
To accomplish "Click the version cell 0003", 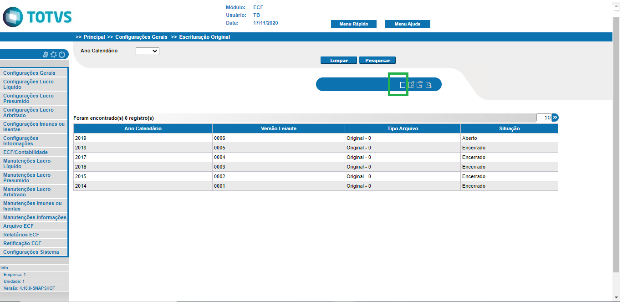I will (279, 167).
